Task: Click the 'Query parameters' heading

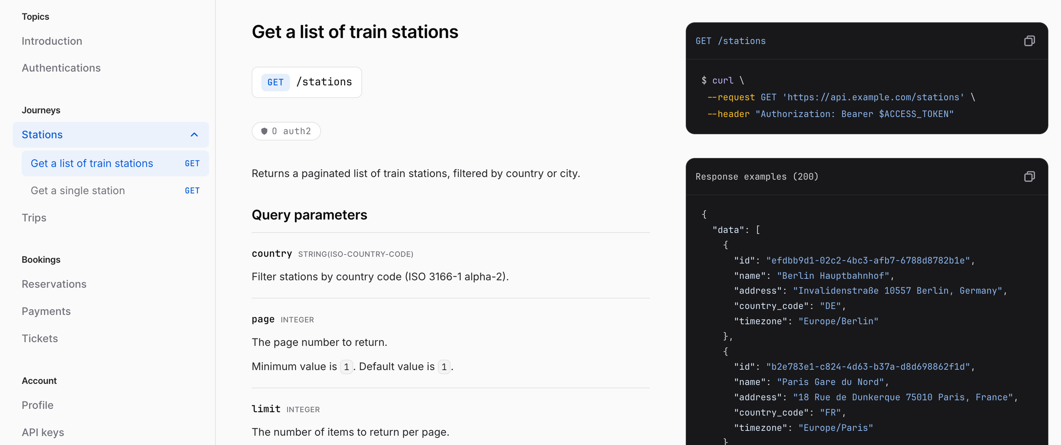Action: (309, 215)
